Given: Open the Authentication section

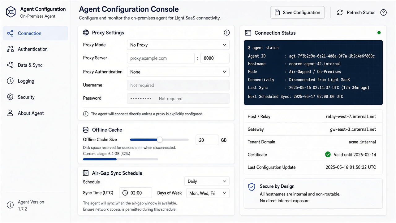Looking at the screenshot, I should pos(35,49).
